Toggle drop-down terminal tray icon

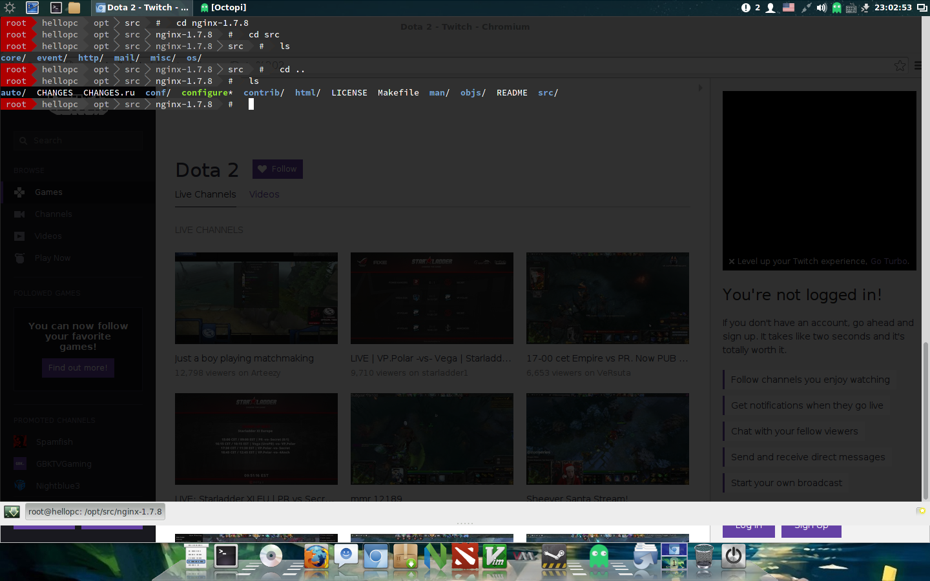click(865, 8)
